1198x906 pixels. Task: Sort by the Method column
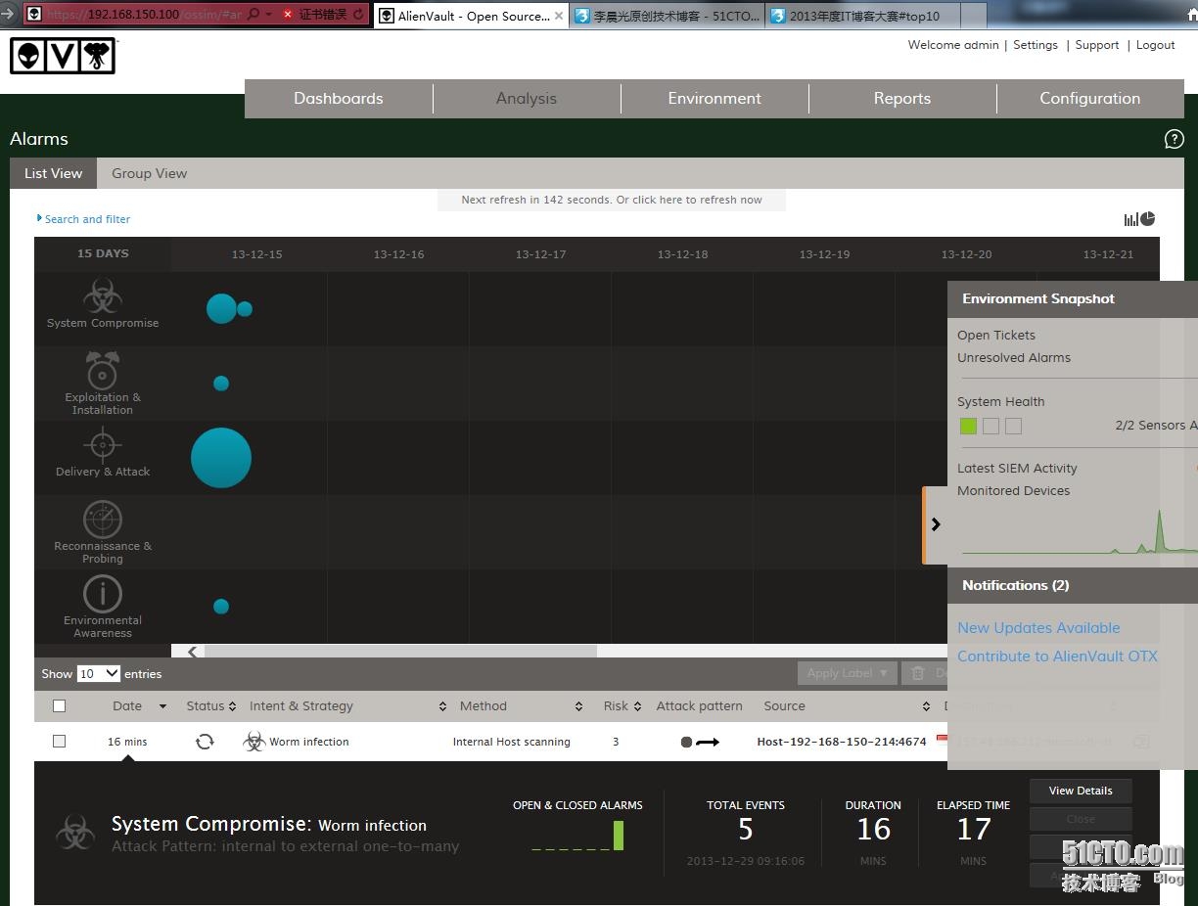click(x=521, y=706)
